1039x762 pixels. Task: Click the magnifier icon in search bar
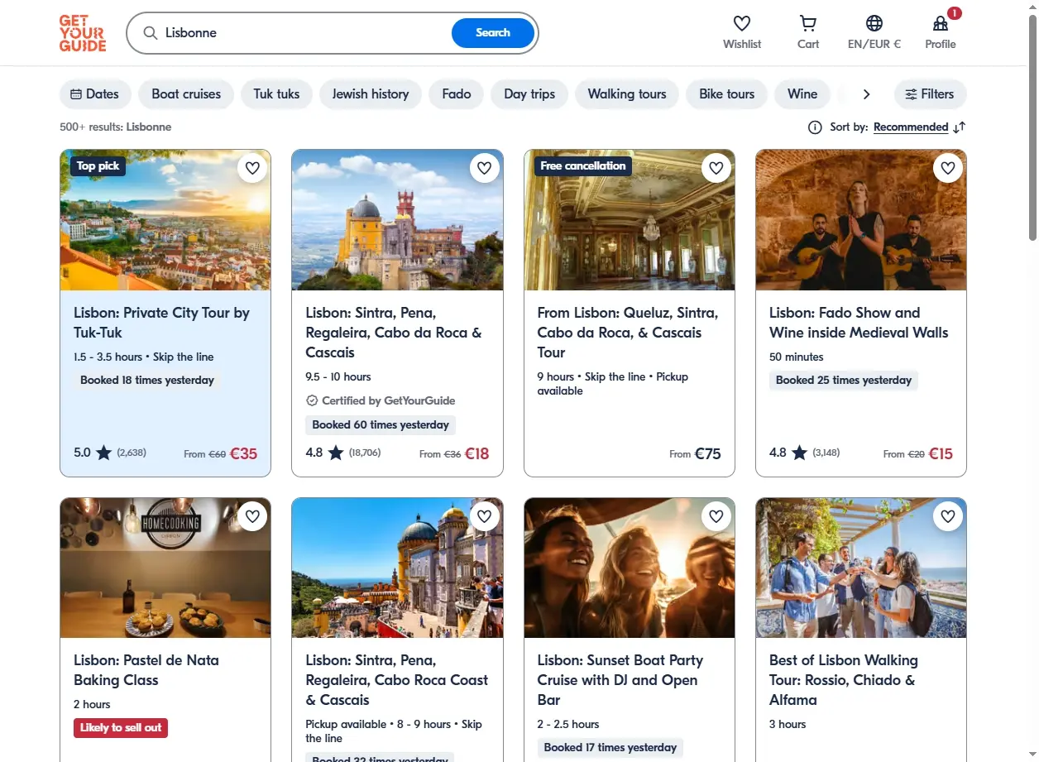pyautogui.click(x=151, y=33)
